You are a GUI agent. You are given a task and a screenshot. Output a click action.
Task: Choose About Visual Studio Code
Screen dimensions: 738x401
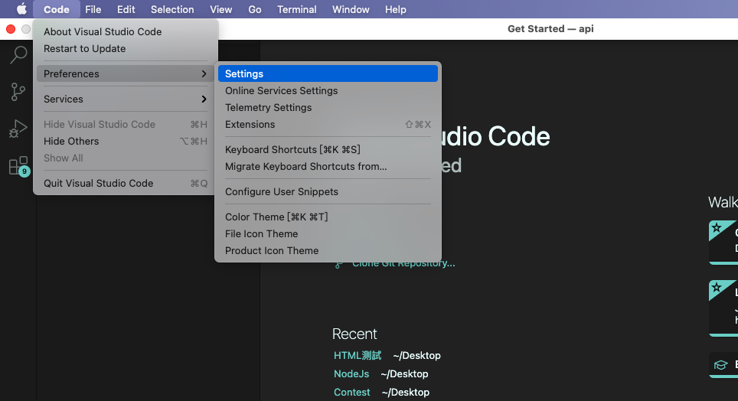(x=125, y=31)
